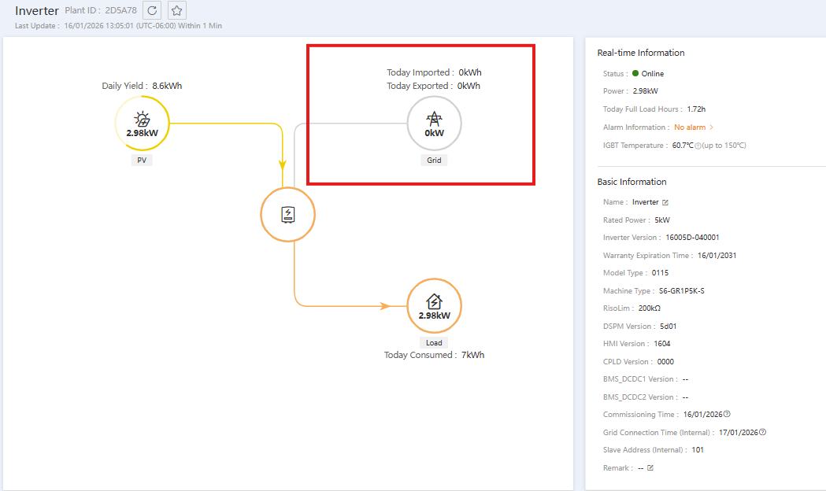
Task: Edit the inverter Name with pencil icon
Action: tap(665, 202)
